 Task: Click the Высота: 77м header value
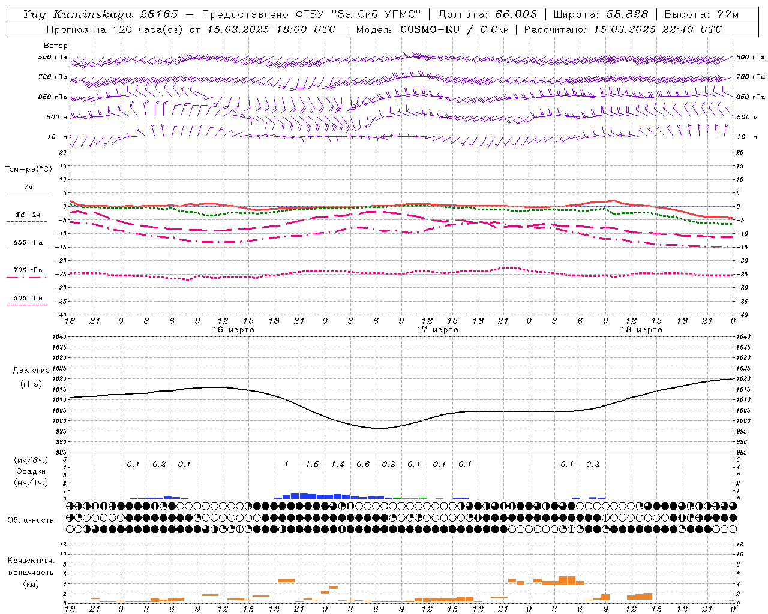pyautogui.click(x=702, y=14)
